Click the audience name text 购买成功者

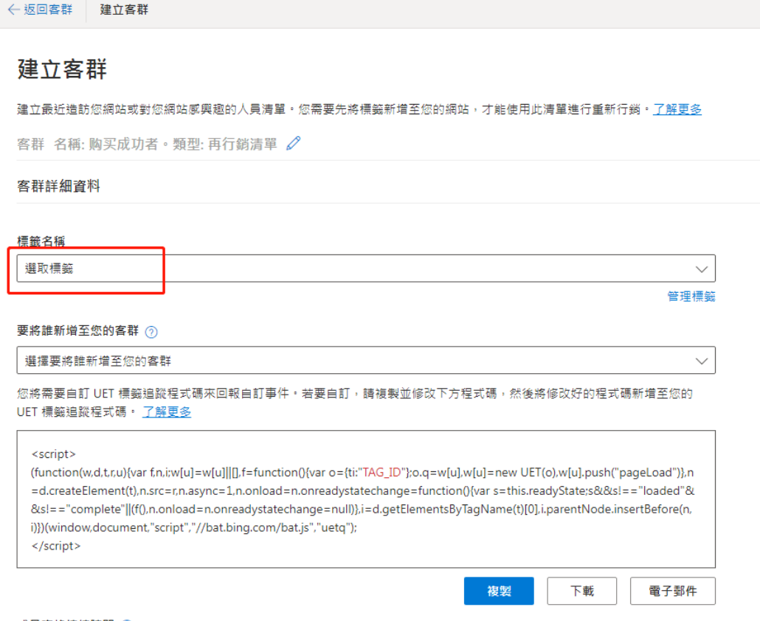123,144
